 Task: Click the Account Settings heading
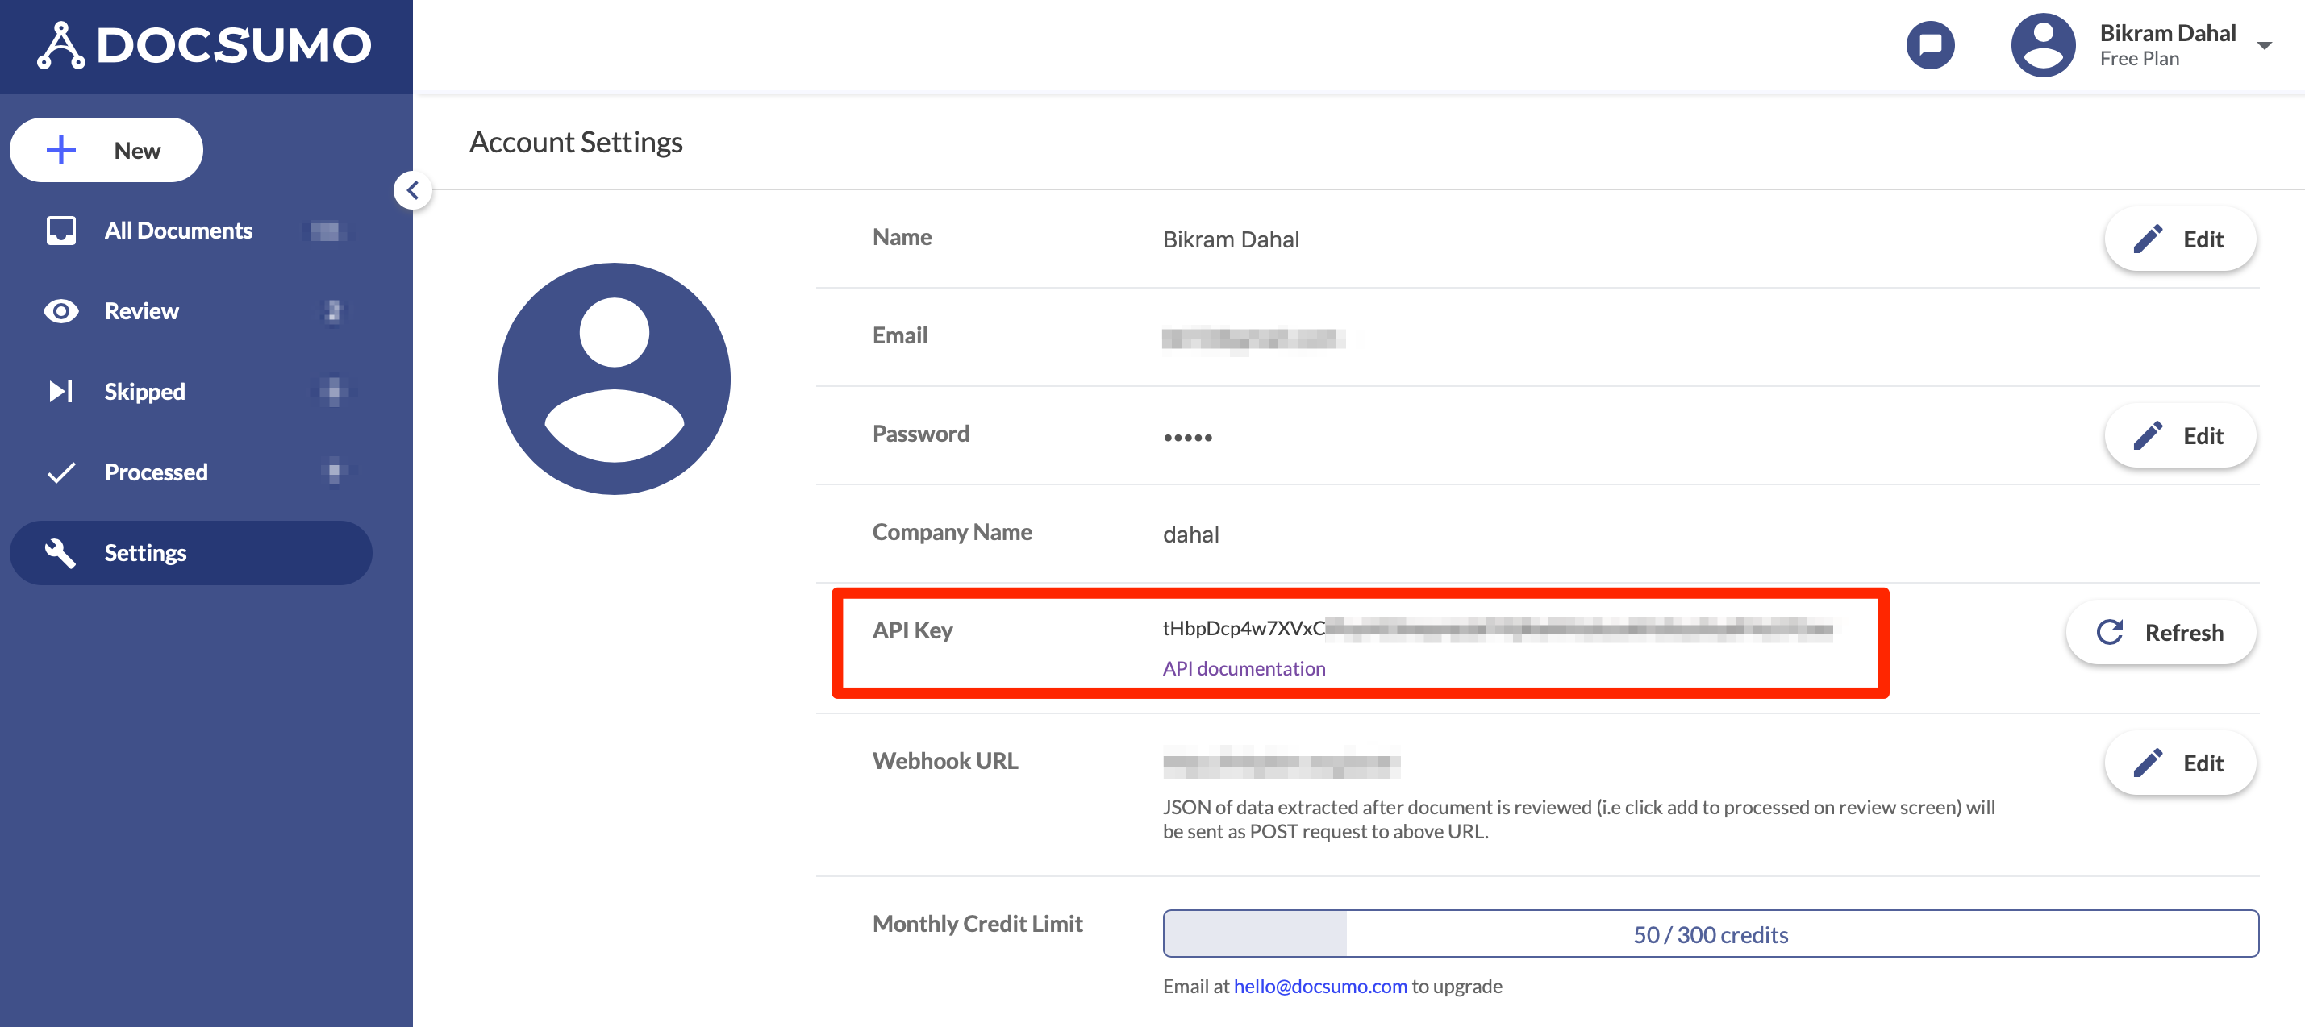coord(576,142)
